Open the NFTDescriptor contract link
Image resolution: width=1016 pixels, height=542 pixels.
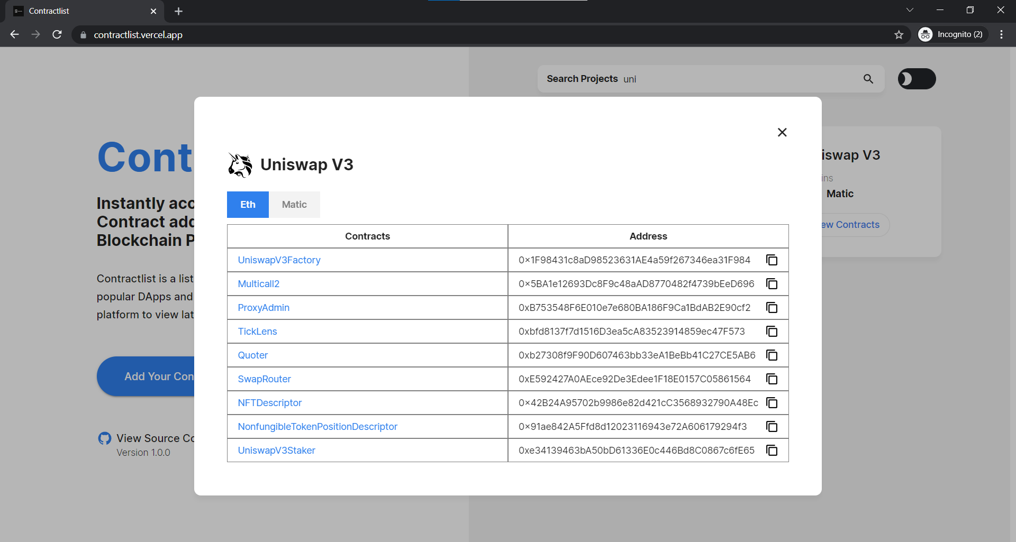(269, 403)
